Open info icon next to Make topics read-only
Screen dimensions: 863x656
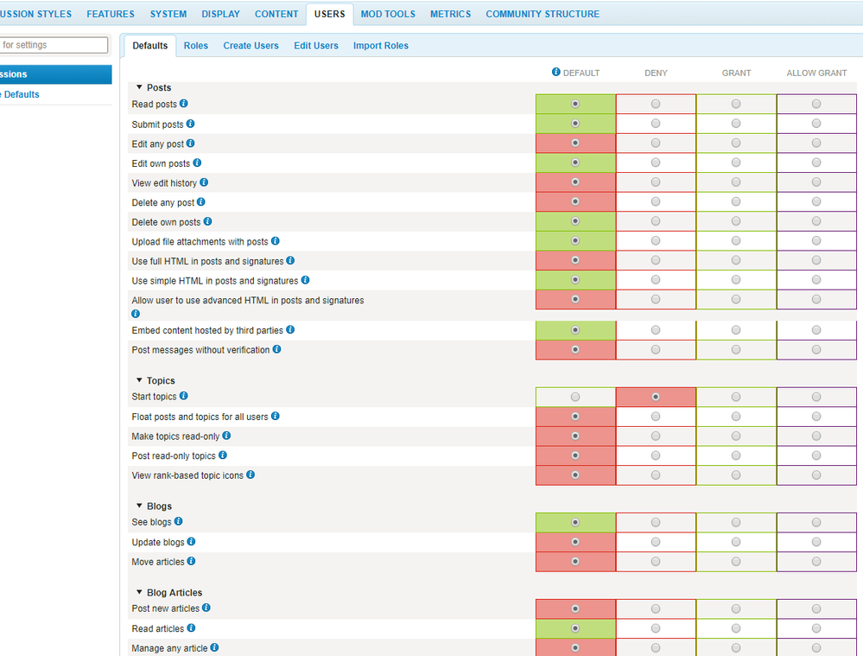click(x=226, y=436)
